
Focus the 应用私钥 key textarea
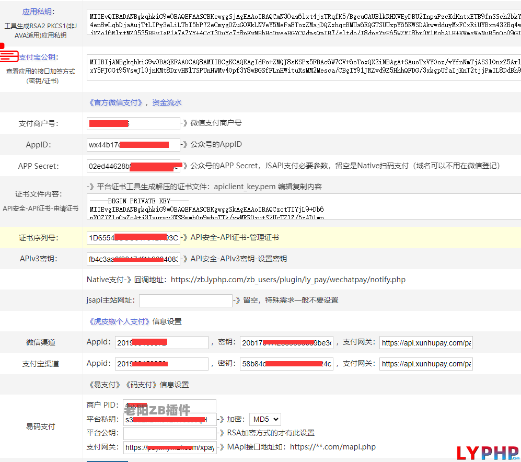pos(304,21)
